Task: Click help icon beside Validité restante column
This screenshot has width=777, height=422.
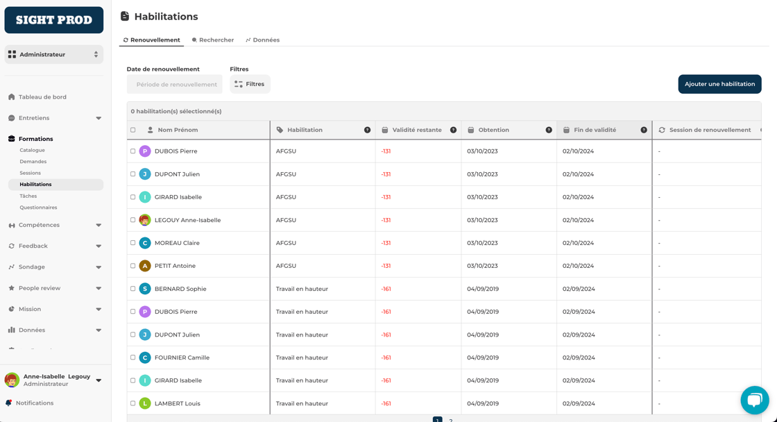Action: coord(453,130)
